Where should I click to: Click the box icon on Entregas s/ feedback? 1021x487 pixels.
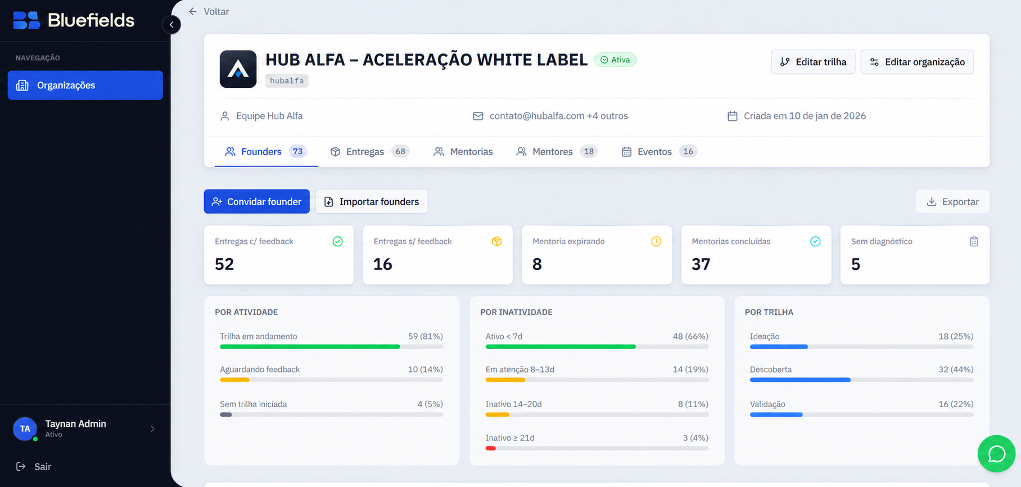497,242
